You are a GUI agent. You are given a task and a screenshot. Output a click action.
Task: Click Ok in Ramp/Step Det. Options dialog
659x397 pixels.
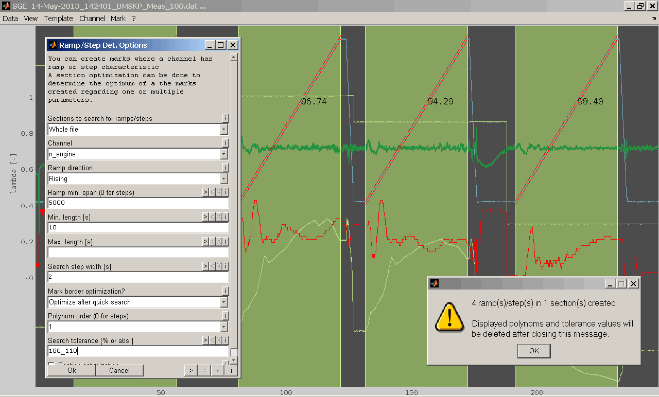pos(72,370)
